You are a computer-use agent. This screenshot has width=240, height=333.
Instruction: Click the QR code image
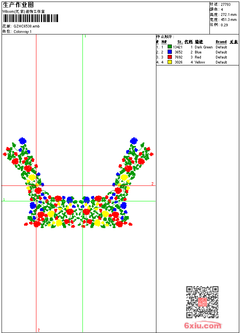(202, 302)
